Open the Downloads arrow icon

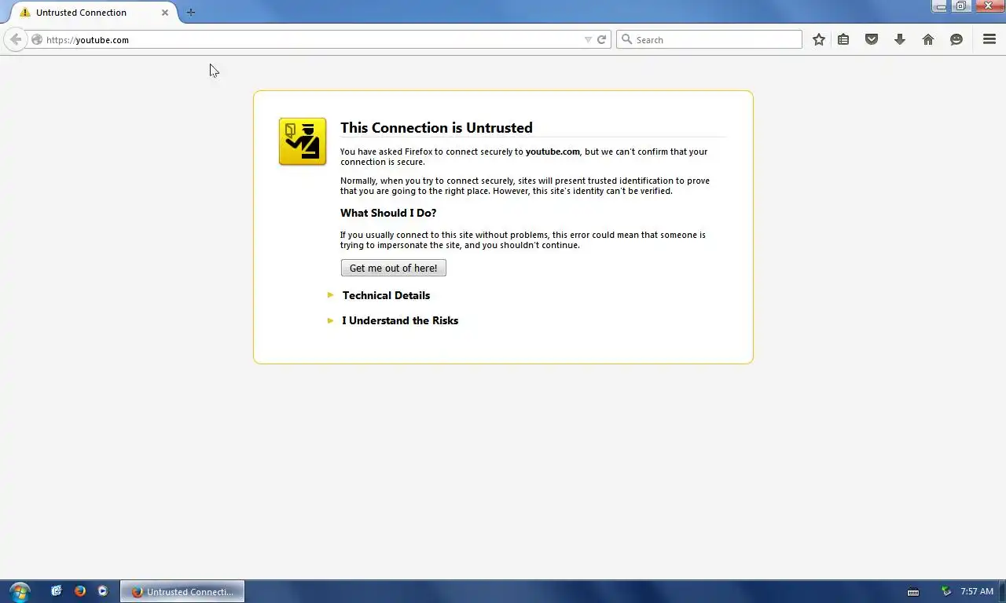900,39
